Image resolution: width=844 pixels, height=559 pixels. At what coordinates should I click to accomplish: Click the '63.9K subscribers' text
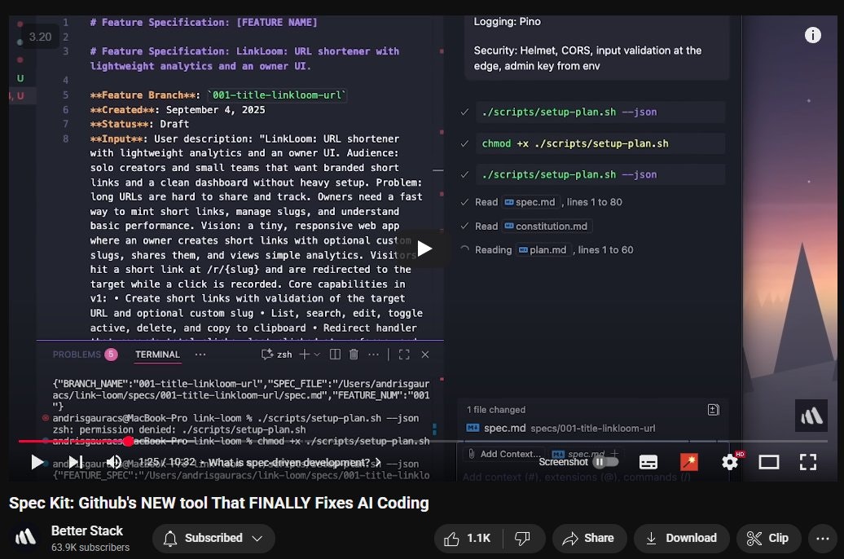90,547
